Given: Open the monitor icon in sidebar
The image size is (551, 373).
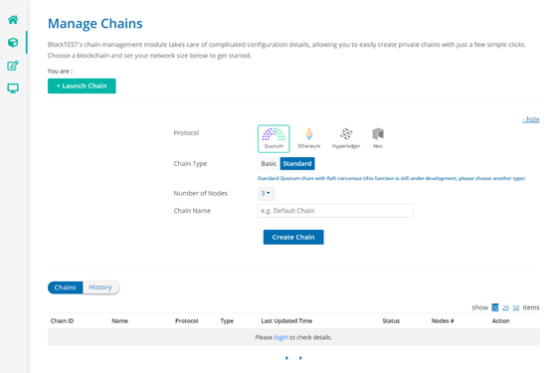Looking at the screenshot, I should (x=13, y=89).
